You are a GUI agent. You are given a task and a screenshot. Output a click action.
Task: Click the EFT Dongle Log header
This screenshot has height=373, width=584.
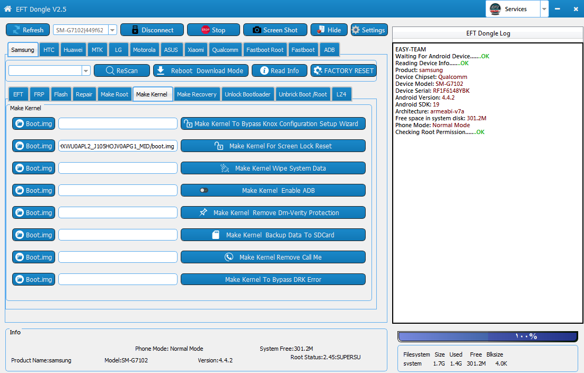click(488, 33)
